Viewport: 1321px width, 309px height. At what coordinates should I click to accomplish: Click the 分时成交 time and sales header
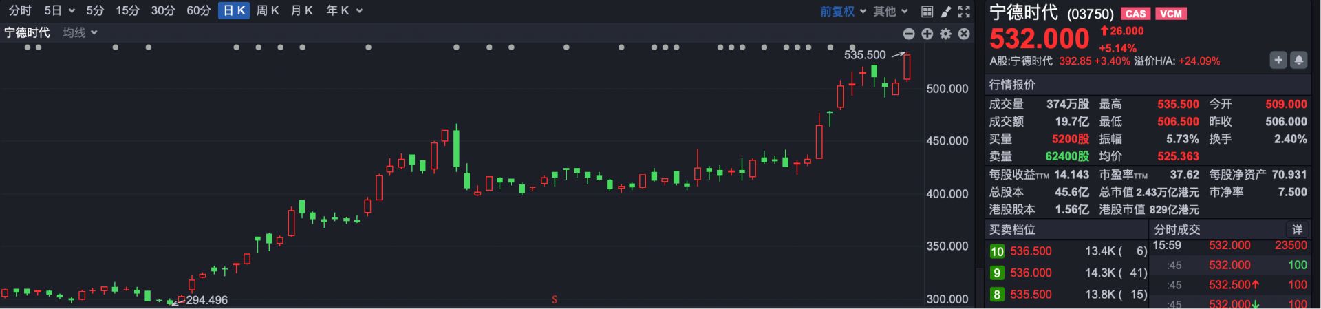[1177, 229]
